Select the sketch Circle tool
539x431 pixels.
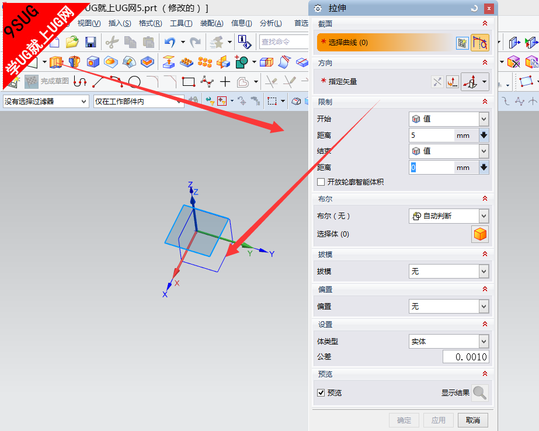click(134, 81)
